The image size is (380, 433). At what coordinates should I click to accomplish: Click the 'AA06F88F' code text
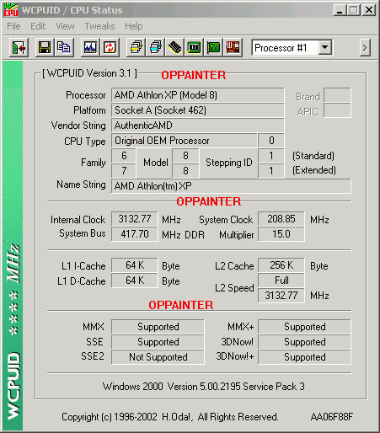click(x=332, y=417)
